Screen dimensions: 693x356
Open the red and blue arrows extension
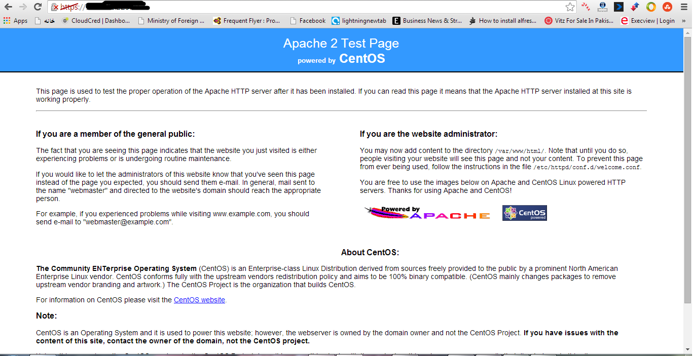(635, 7)
